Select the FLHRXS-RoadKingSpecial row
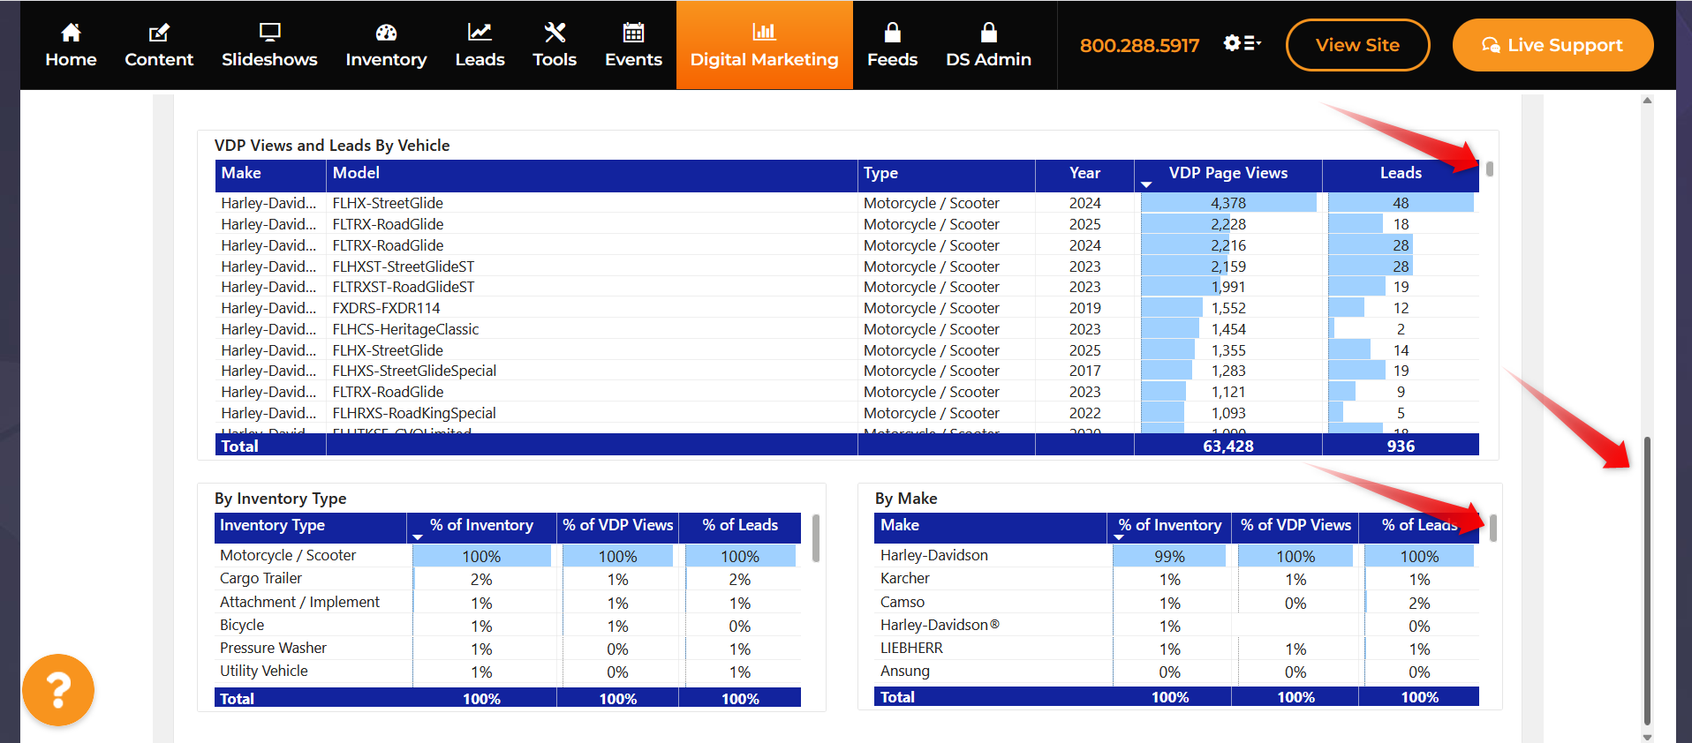The image size is (1692, 743). [847, 413]
